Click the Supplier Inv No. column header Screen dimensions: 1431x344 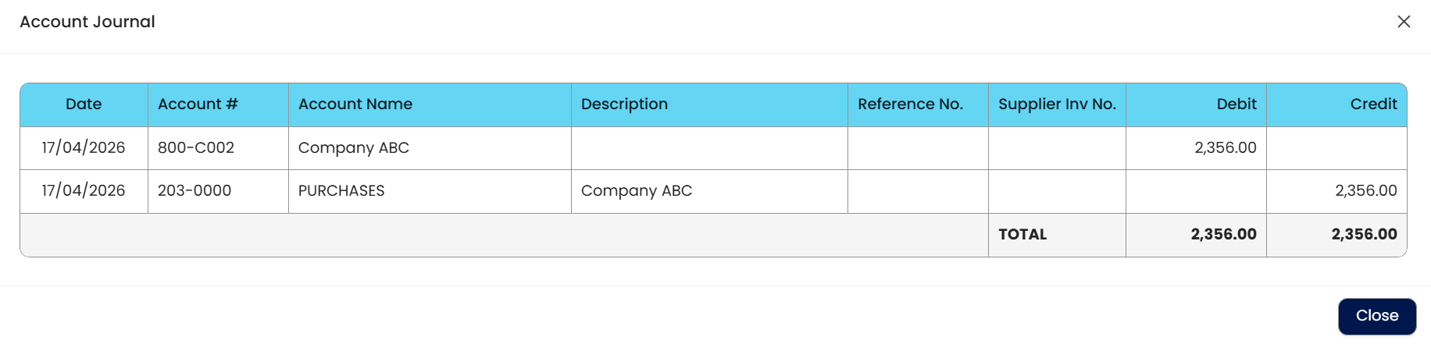tap(1057, 105)
